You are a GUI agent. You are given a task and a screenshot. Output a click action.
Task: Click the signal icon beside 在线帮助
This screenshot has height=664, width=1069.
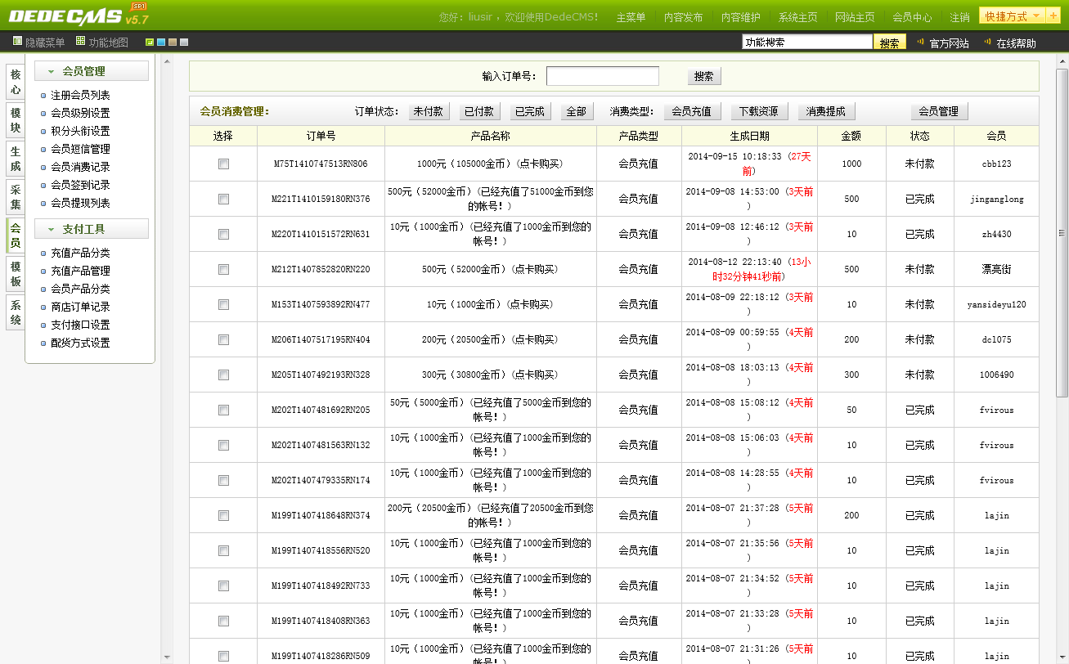pos(987,42)
